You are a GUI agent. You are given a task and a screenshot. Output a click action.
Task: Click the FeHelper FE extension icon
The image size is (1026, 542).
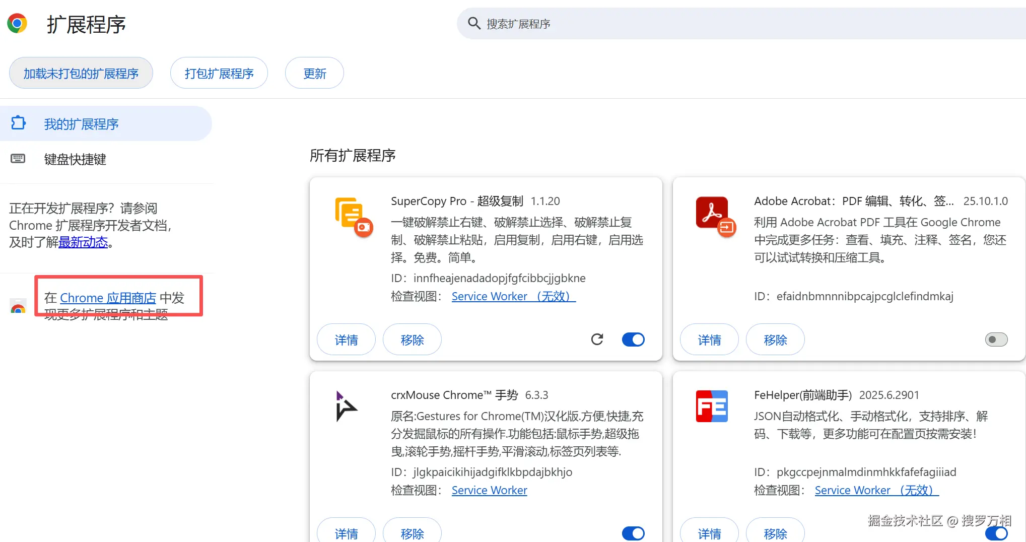click(712, 406)
